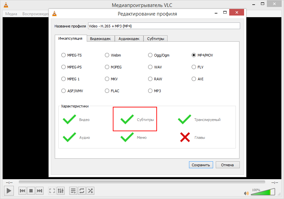This screenshot has width=284, height=199.
Task: Click the Сохранить button
Action: pos(201,165)
